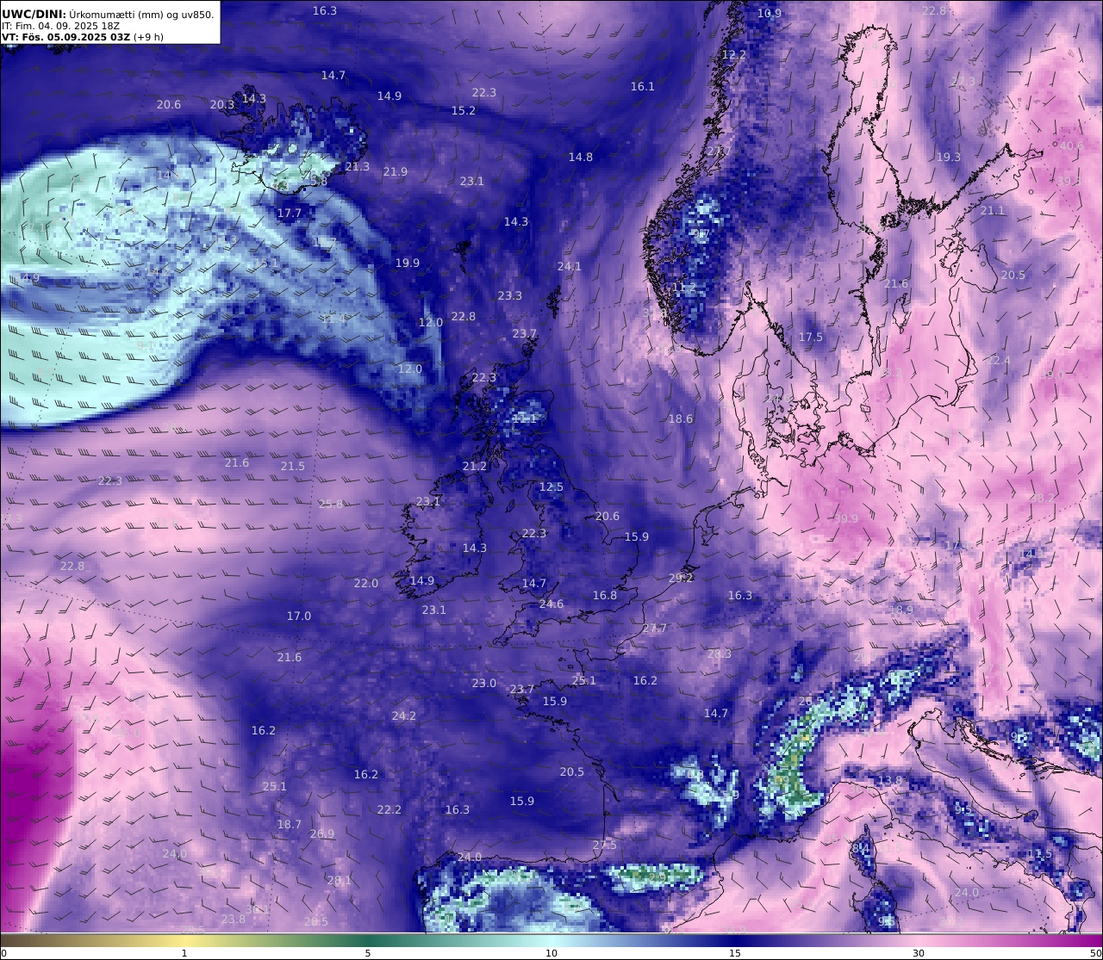Click the 10.9 value at the top of the map
Image resolution: width=1103 pixels, height=960 pixels.
pos(770,13)
